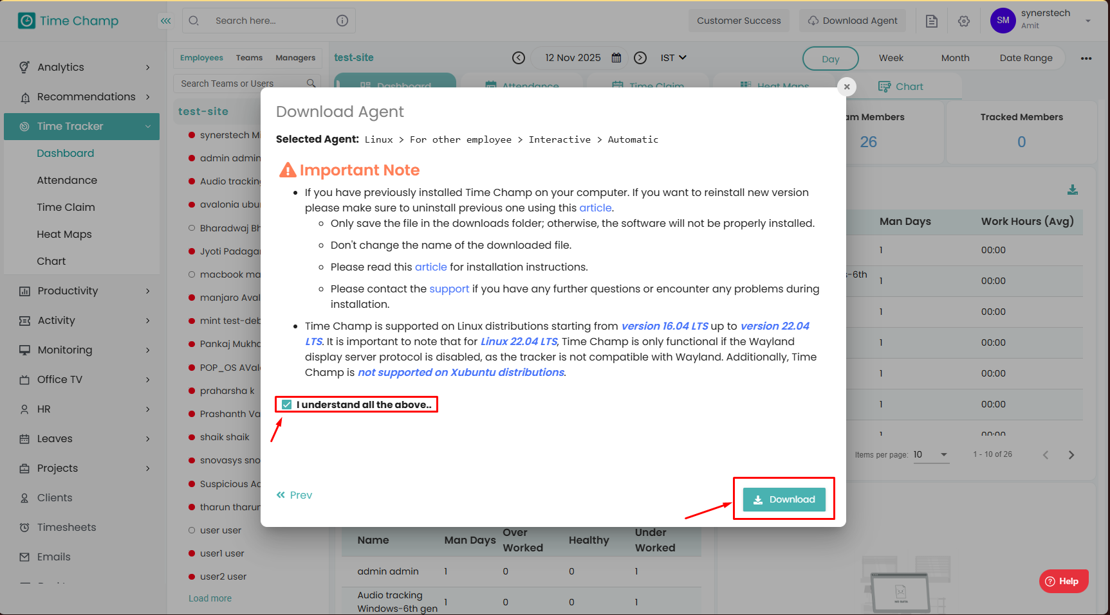The image size is (1110, 615).
Task: Click the Download Agent header button
Action: point(853,21)
